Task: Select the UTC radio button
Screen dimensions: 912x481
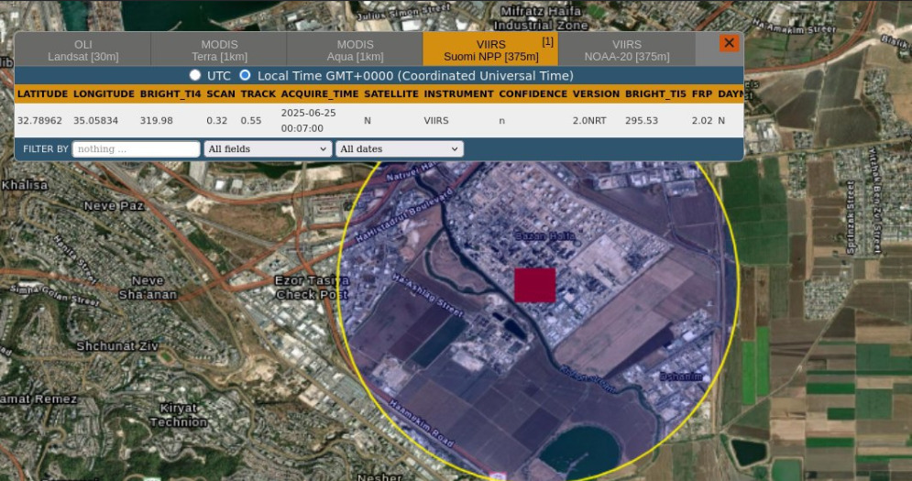Action: [x=195, y=75]
